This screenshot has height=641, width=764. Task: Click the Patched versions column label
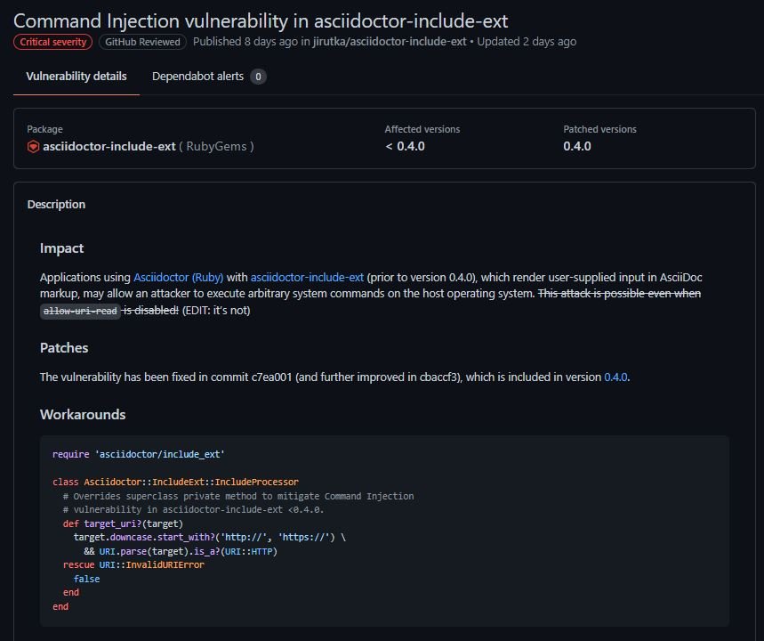point(599,129)
